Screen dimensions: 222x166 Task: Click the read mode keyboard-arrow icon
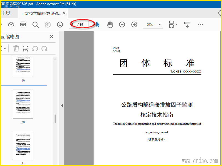pos(187,25)
